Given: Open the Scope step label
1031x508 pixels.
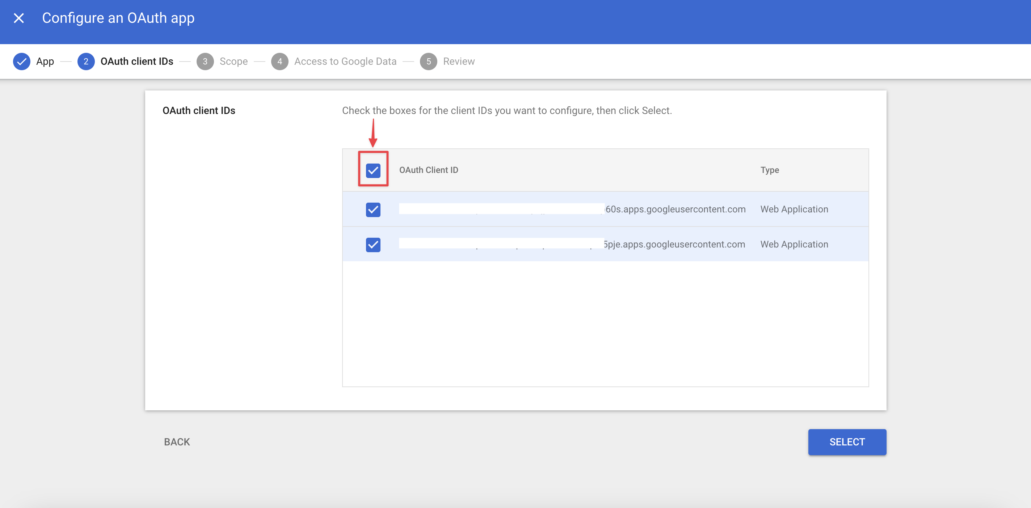Looking at the screenshot, I should point(233,61).
